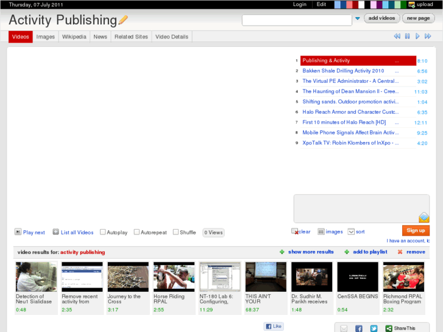This screenshot has width=443, height=332.
Task: Toggle the Autoplay checkbox
Action: 102,232
